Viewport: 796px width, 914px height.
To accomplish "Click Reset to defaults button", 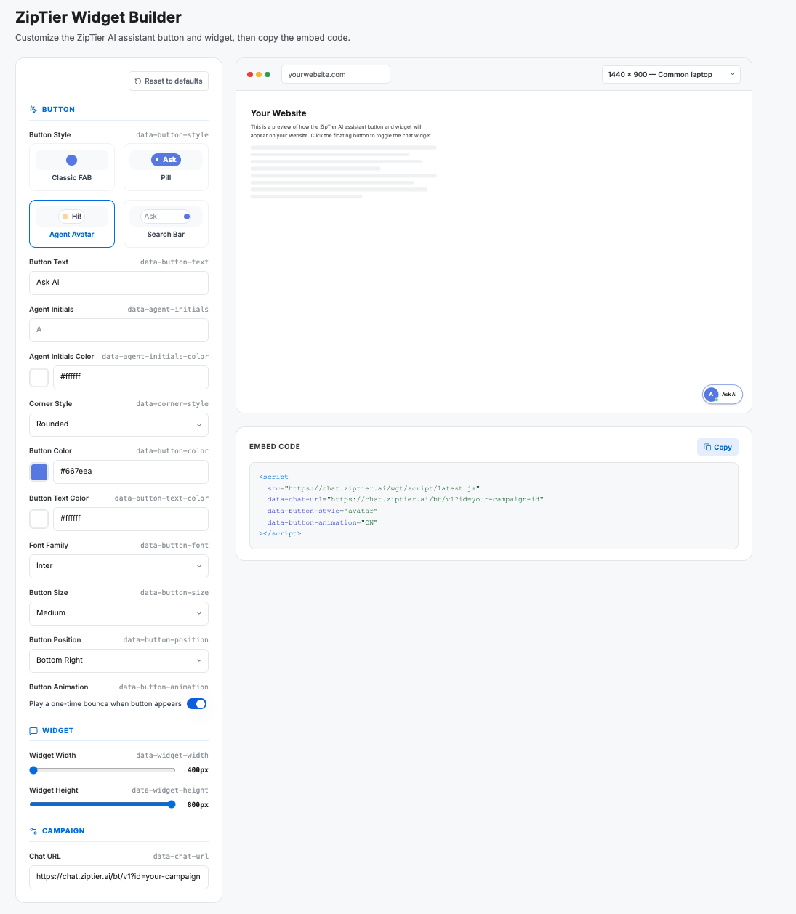I will (x=169, y=81).
